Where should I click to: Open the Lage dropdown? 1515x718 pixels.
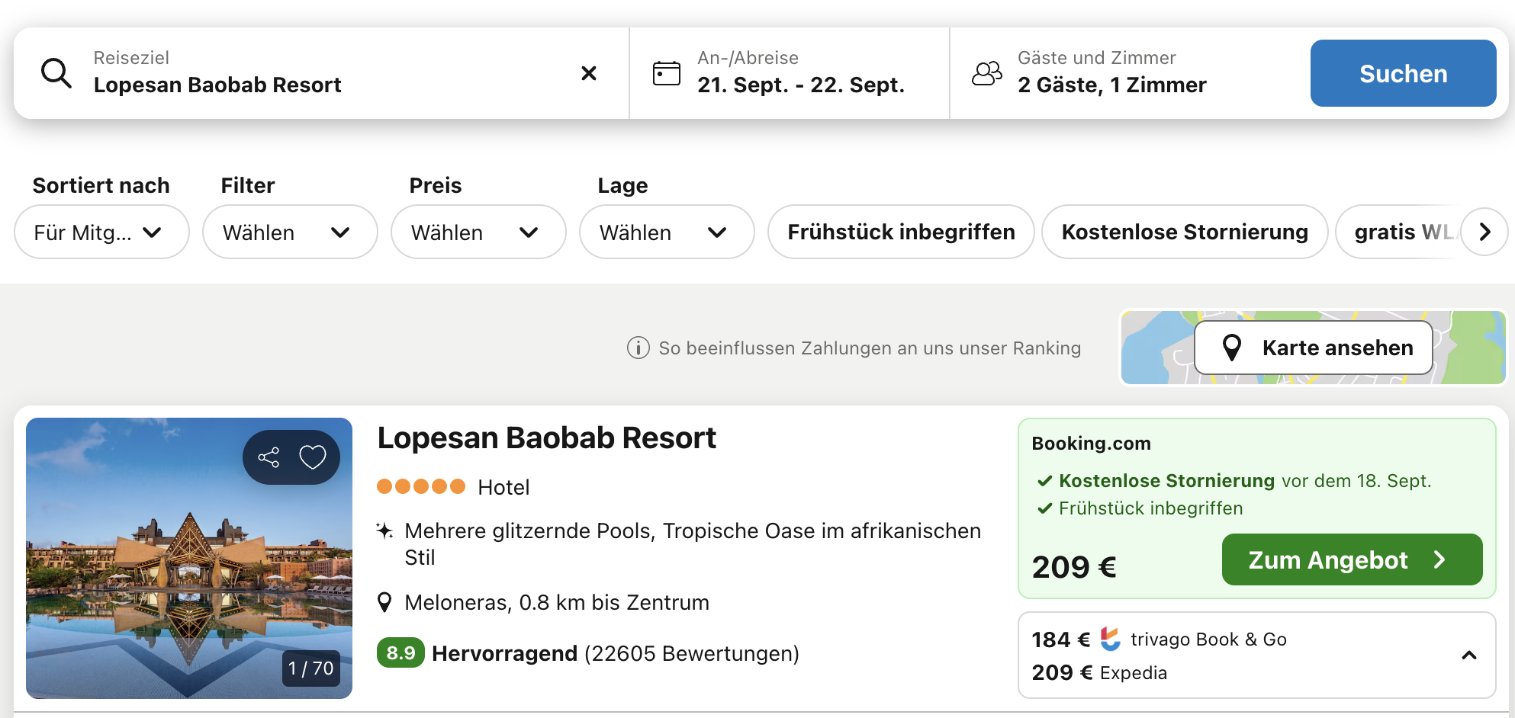[667, 232]
